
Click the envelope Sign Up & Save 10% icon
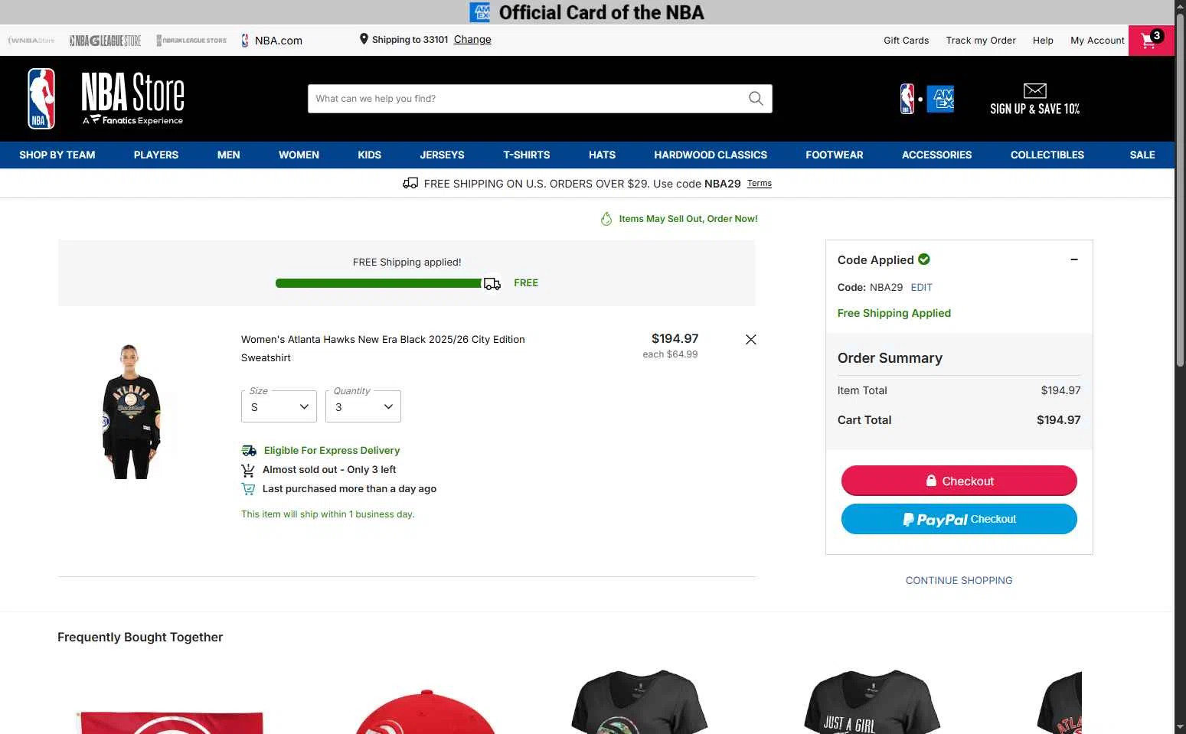click(1034, 90)
